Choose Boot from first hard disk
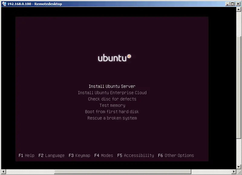Screen dimensions: 242x175 112,112
